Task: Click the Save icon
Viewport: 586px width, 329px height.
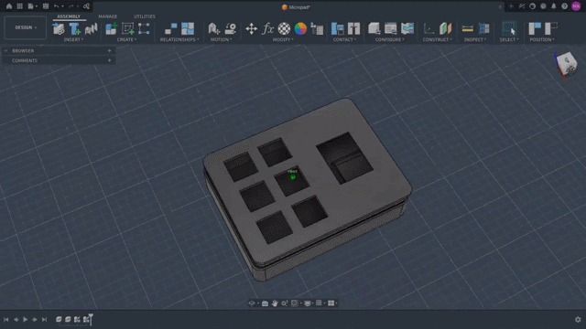Action: [x=46, y=6]
